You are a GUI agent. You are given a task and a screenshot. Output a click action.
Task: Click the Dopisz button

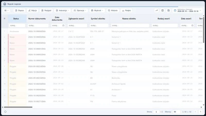(x=19, y=10)
